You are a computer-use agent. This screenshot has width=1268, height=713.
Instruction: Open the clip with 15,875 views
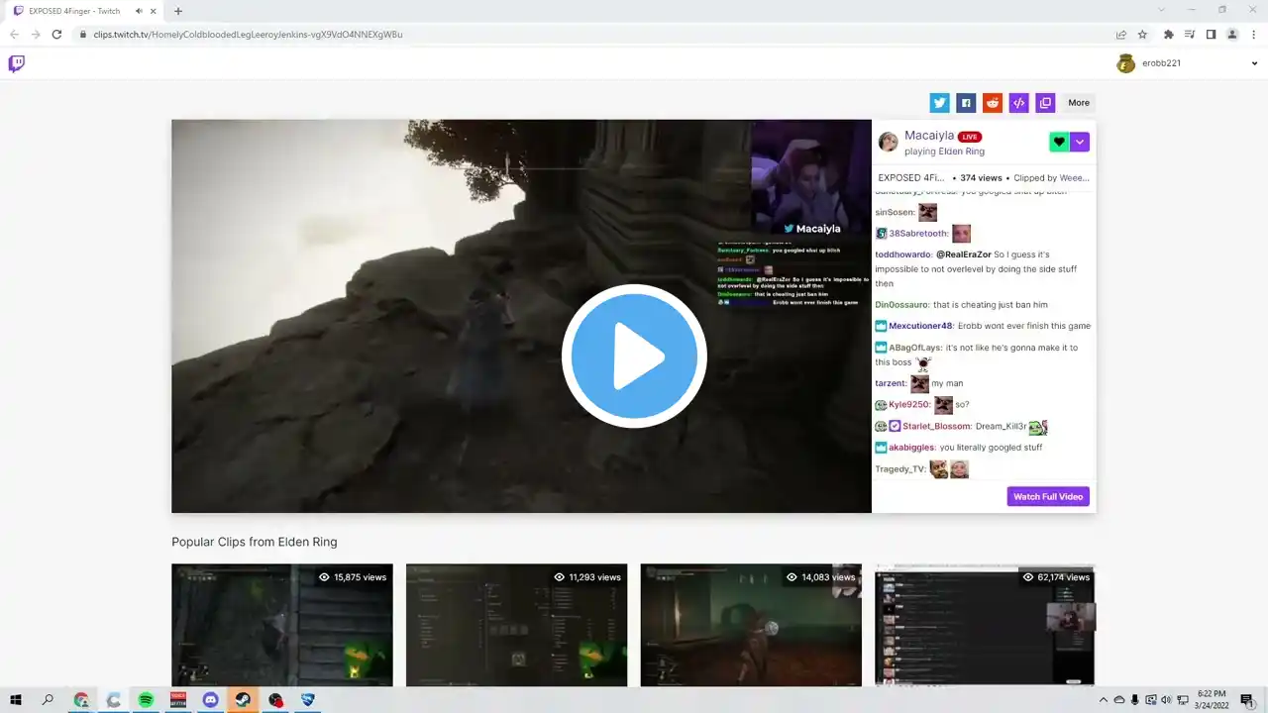tap(282, 625)
